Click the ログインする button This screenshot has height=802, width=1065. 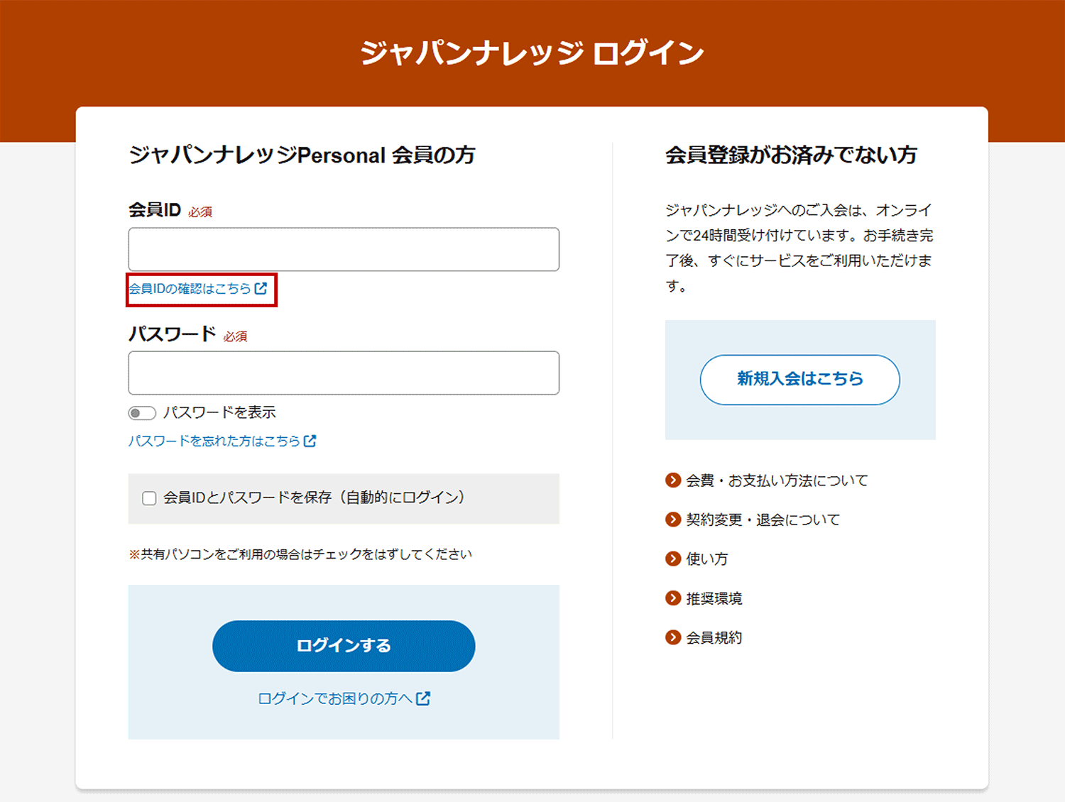pos(344,646)
